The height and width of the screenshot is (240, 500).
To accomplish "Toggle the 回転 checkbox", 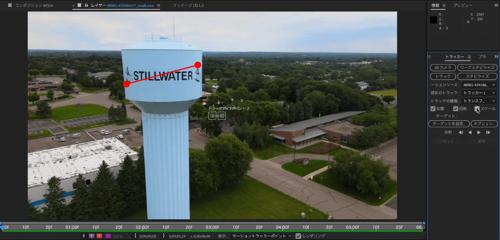I will pyautogui.click(x=455, y=109).
